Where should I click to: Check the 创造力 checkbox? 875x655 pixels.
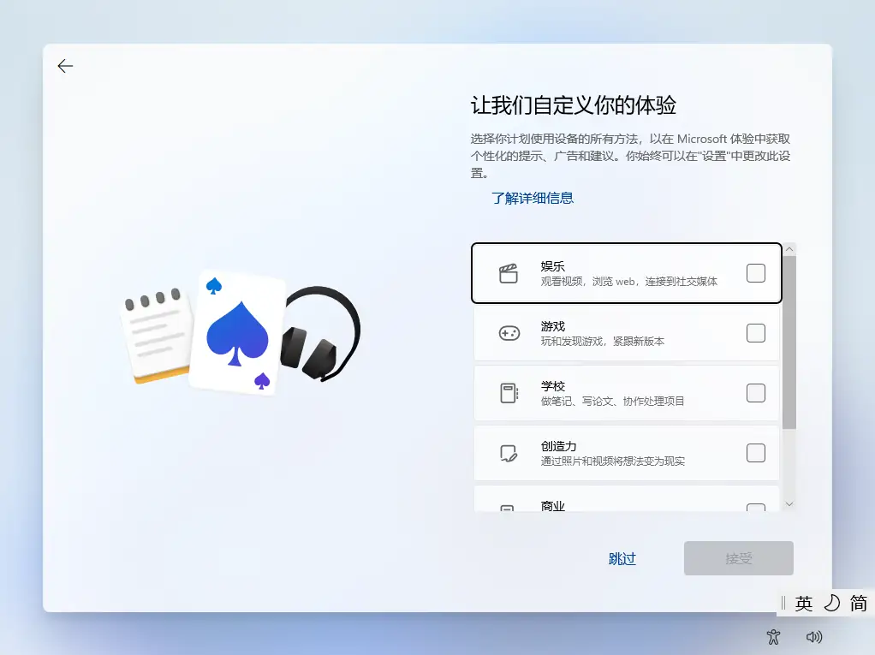pyautogui.click(x=756, y=452)
